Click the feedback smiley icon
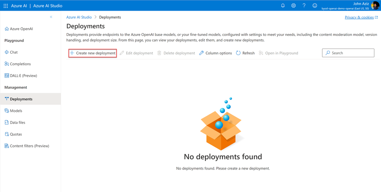Screen dimensions: 381x192 (315, 6)
